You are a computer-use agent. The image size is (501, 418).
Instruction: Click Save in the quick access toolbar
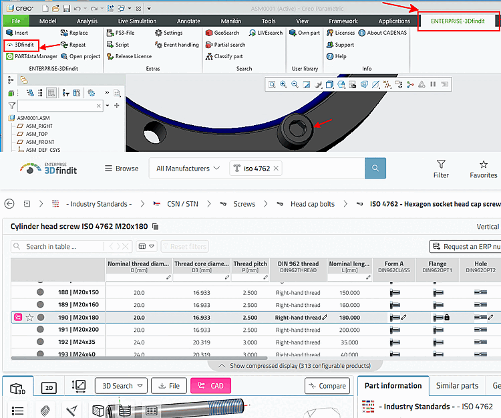66,8
